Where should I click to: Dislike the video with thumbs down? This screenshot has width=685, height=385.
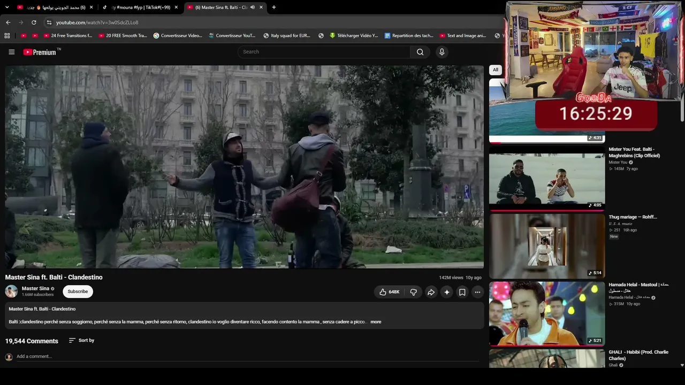413,292
